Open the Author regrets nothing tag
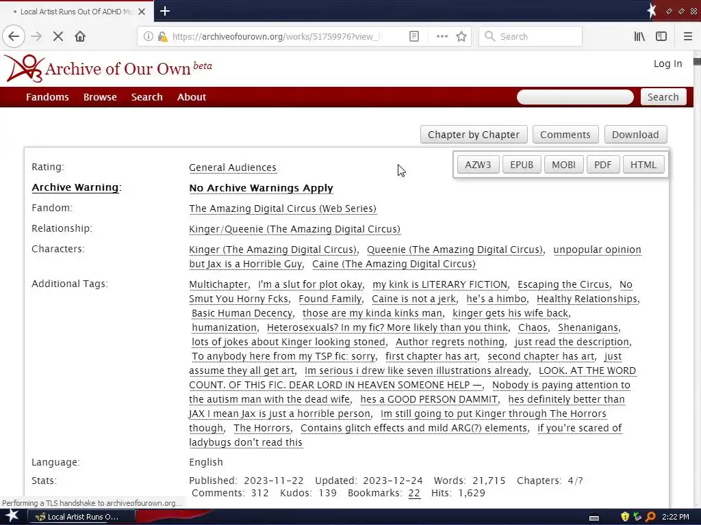The height and width of the screenshot is (525, 701). click(450, 342)
